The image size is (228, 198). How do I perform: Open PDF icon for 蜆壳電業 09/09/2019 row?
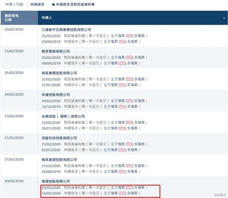pos(122,63)
